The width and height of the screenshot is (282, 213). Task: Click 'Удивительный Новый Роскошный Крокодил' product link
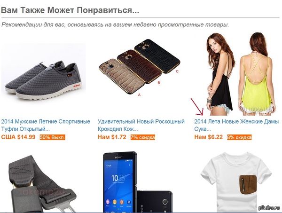pos(141,125)
